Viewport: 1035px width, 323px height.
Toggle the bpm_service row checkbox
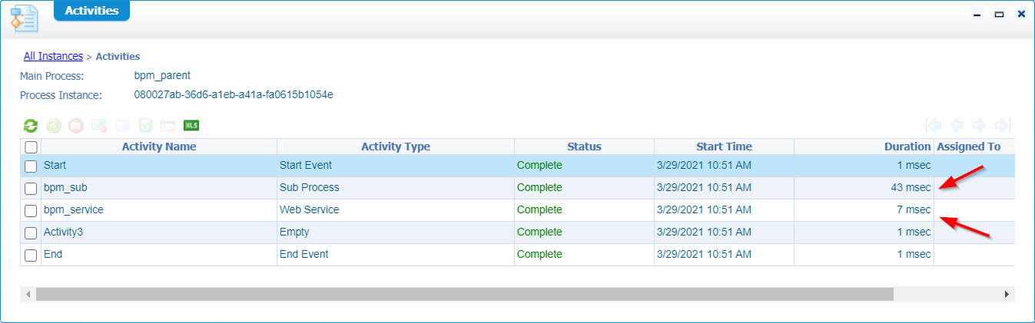[31, 210]
